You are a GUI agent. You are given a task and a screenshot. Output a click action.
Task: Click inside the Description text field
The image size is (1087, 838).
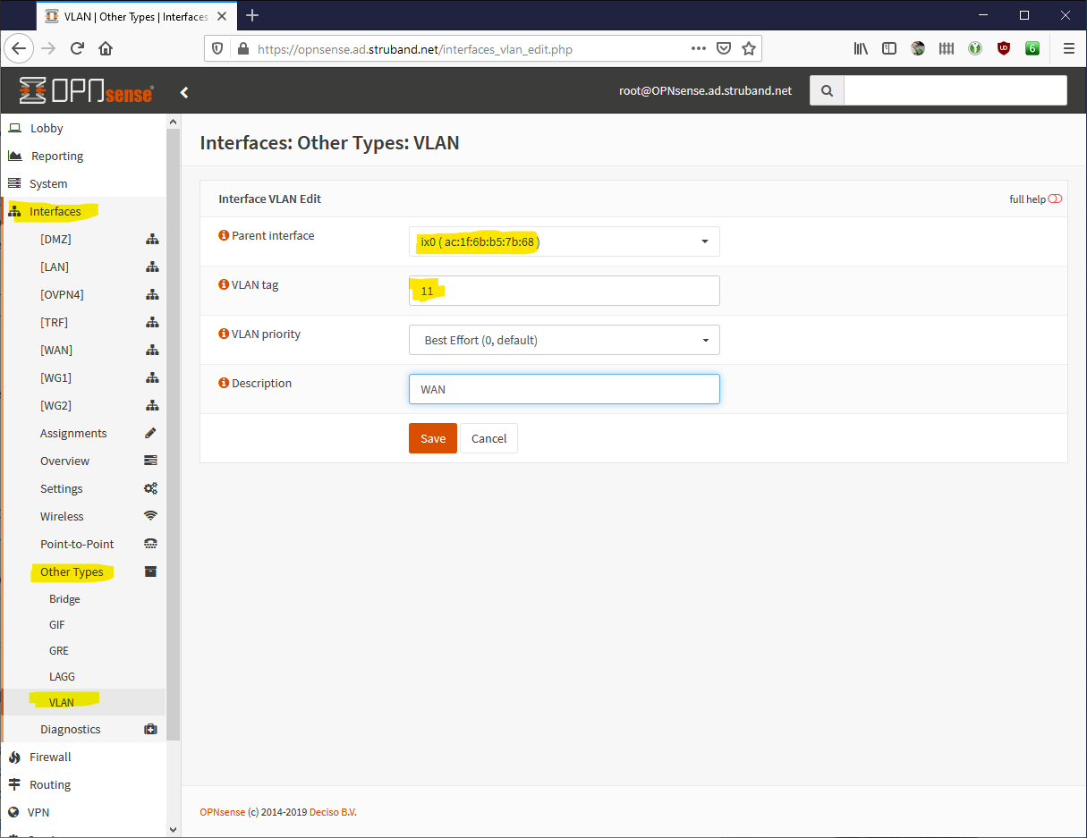564,388
